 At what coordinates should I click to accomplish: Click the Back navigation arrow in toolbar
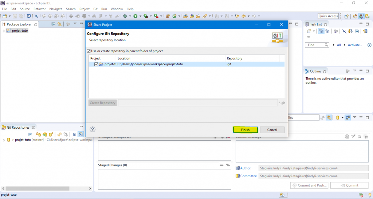pos(243,16)
